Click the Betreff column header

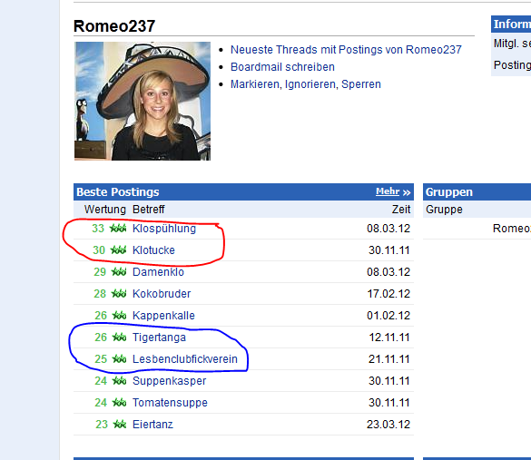(148, 210)
